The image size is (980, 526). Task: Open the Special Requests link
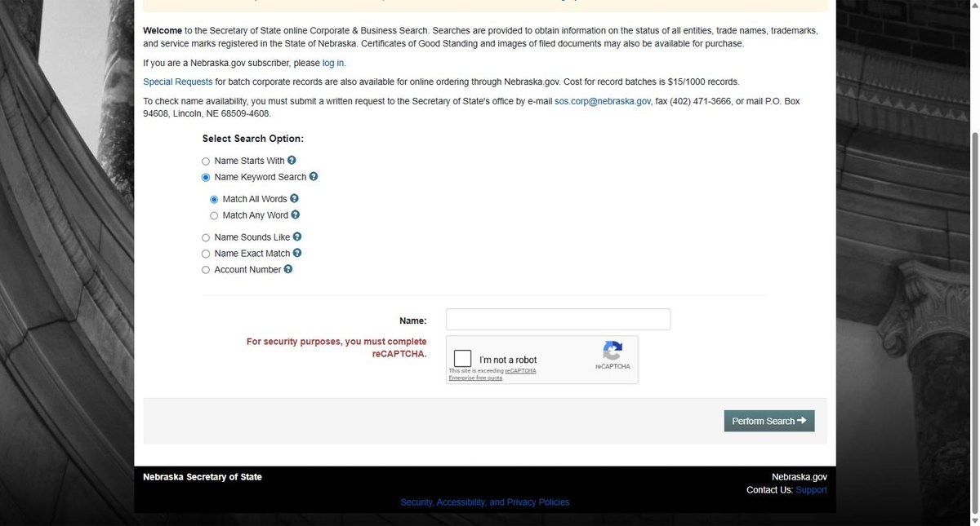pyautogui.click(x=178, y=82)
